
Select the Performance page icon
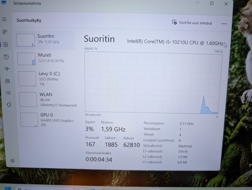click(6, 45)
